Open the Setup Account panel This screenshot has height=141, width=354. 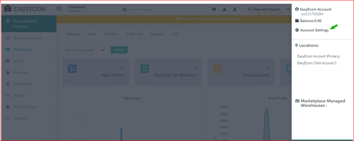coord(29,24)
